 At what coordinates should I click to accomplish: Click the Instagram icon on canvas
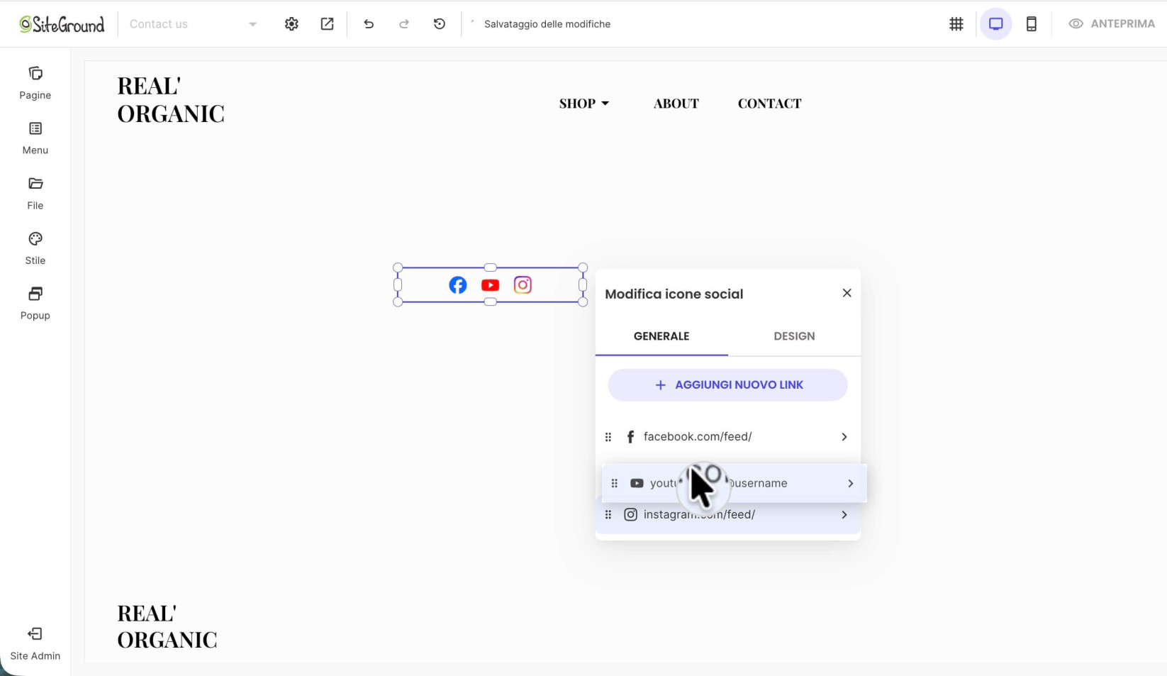point(523,285)
